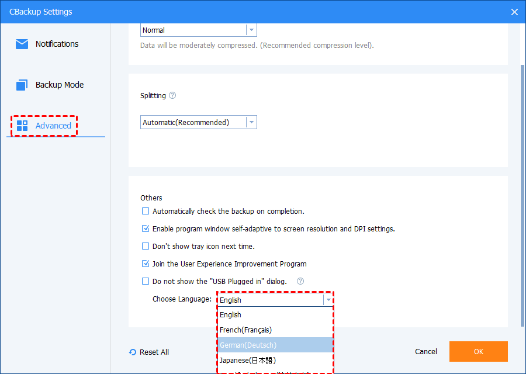This screenshot has width=526, height=374.
Task: Collapse the Choose Language dropdown arrow
Action: pyautogui.click(x=328, y=300)
